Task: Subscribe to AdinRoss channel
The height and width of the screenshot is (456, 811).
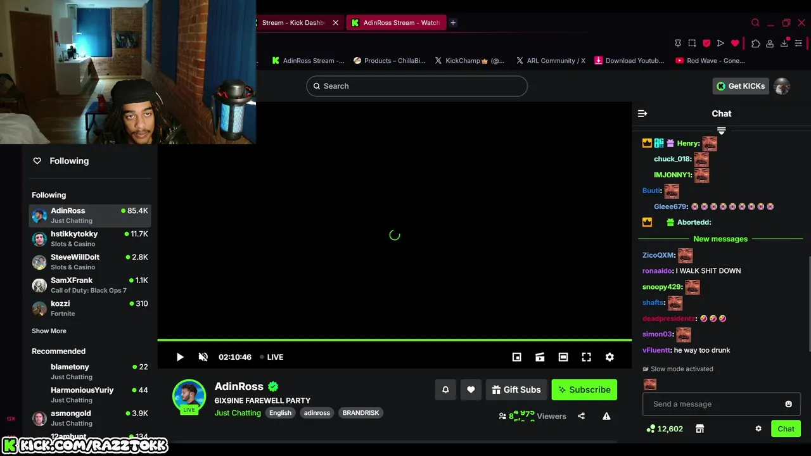Action: (584, 389)
